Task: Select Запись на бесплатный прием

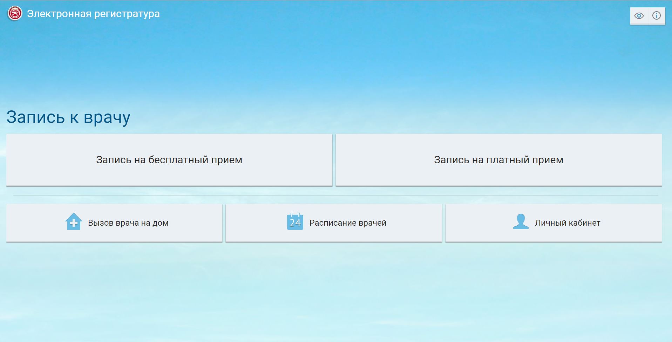Action: (x=169, y=160)
